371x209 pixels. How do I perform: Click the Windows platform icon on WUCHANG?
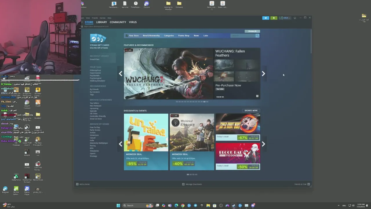(257, 96)
